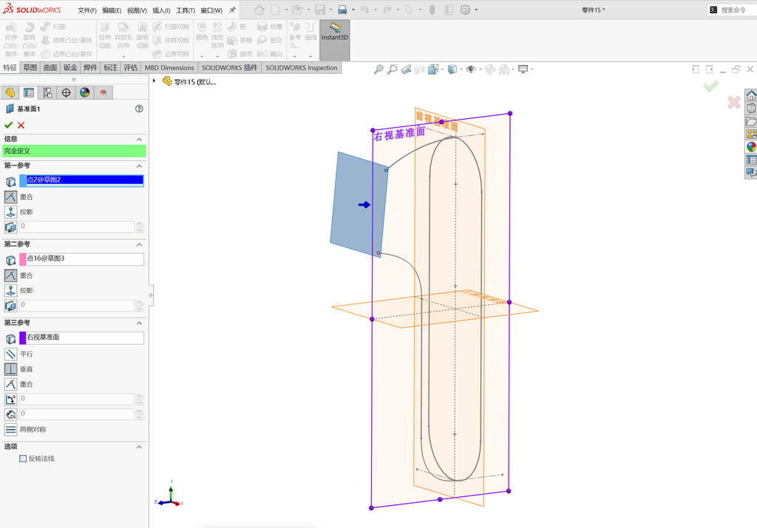Switch to the 焊件 ribbon tab
This screenshot has width=757, height=528.
click(x=90, y=67)
